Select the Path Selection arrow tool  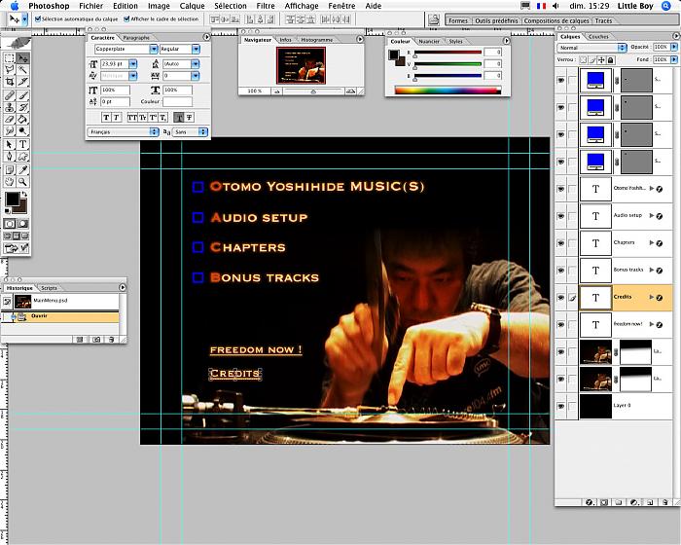click(x=9, y=144)
